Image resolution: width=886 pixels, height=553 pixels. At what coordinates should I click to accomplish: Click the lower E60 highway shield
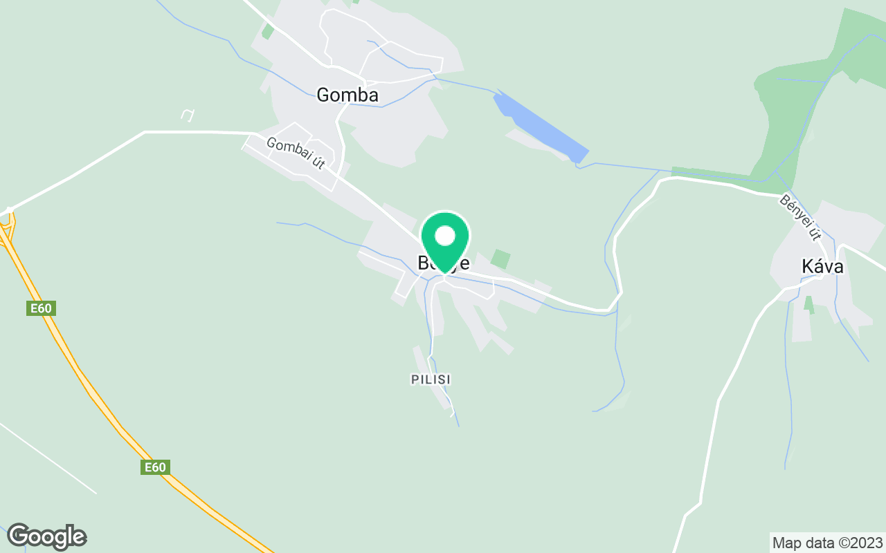pos(155,467)
